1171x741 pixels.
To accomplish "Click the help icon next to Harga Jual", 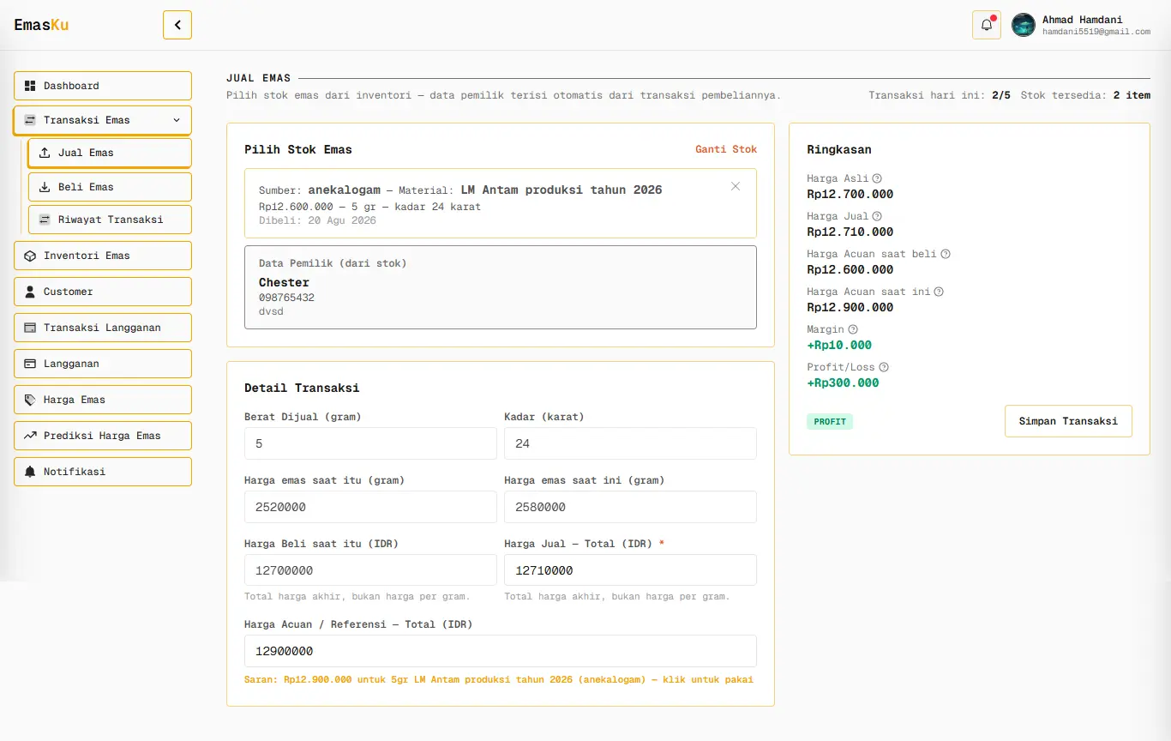I will 877,216.
